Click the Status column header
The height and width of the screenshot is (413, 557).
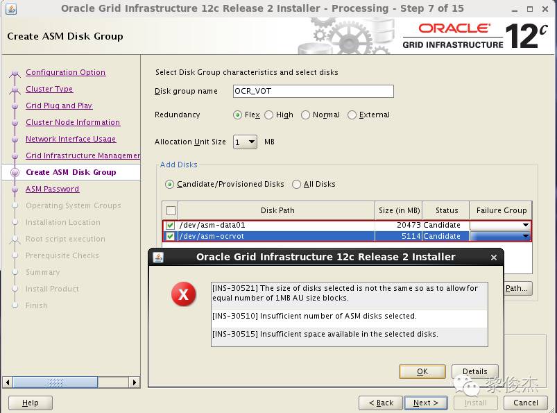446,211
